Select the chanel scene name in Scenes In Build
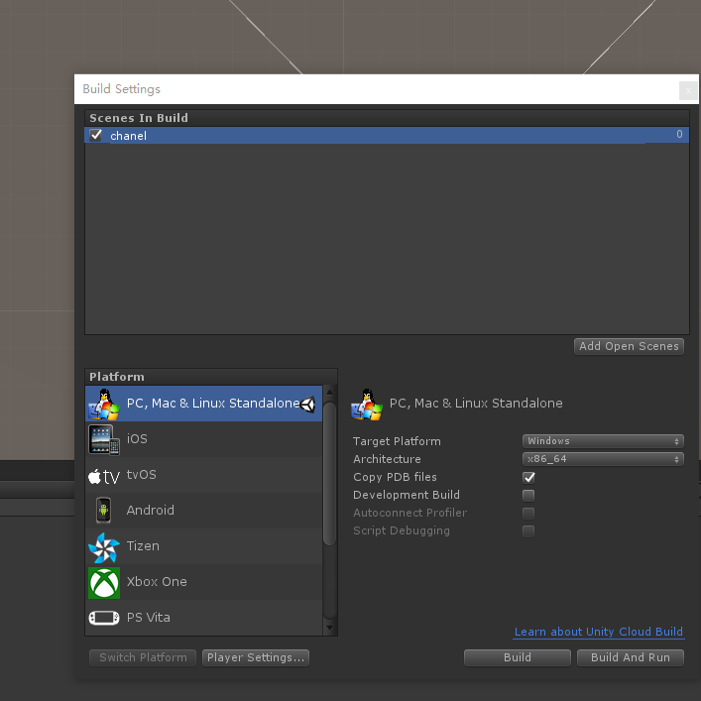 click(x=128, y=136)
